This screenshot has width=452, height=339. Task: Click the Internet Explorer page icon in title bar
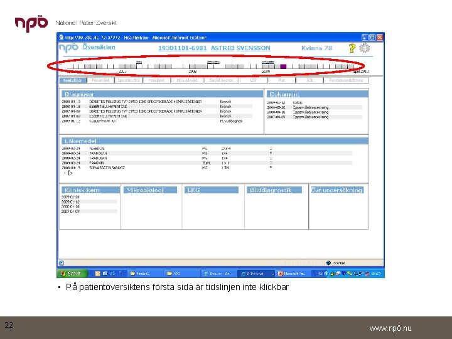[61, 37]
